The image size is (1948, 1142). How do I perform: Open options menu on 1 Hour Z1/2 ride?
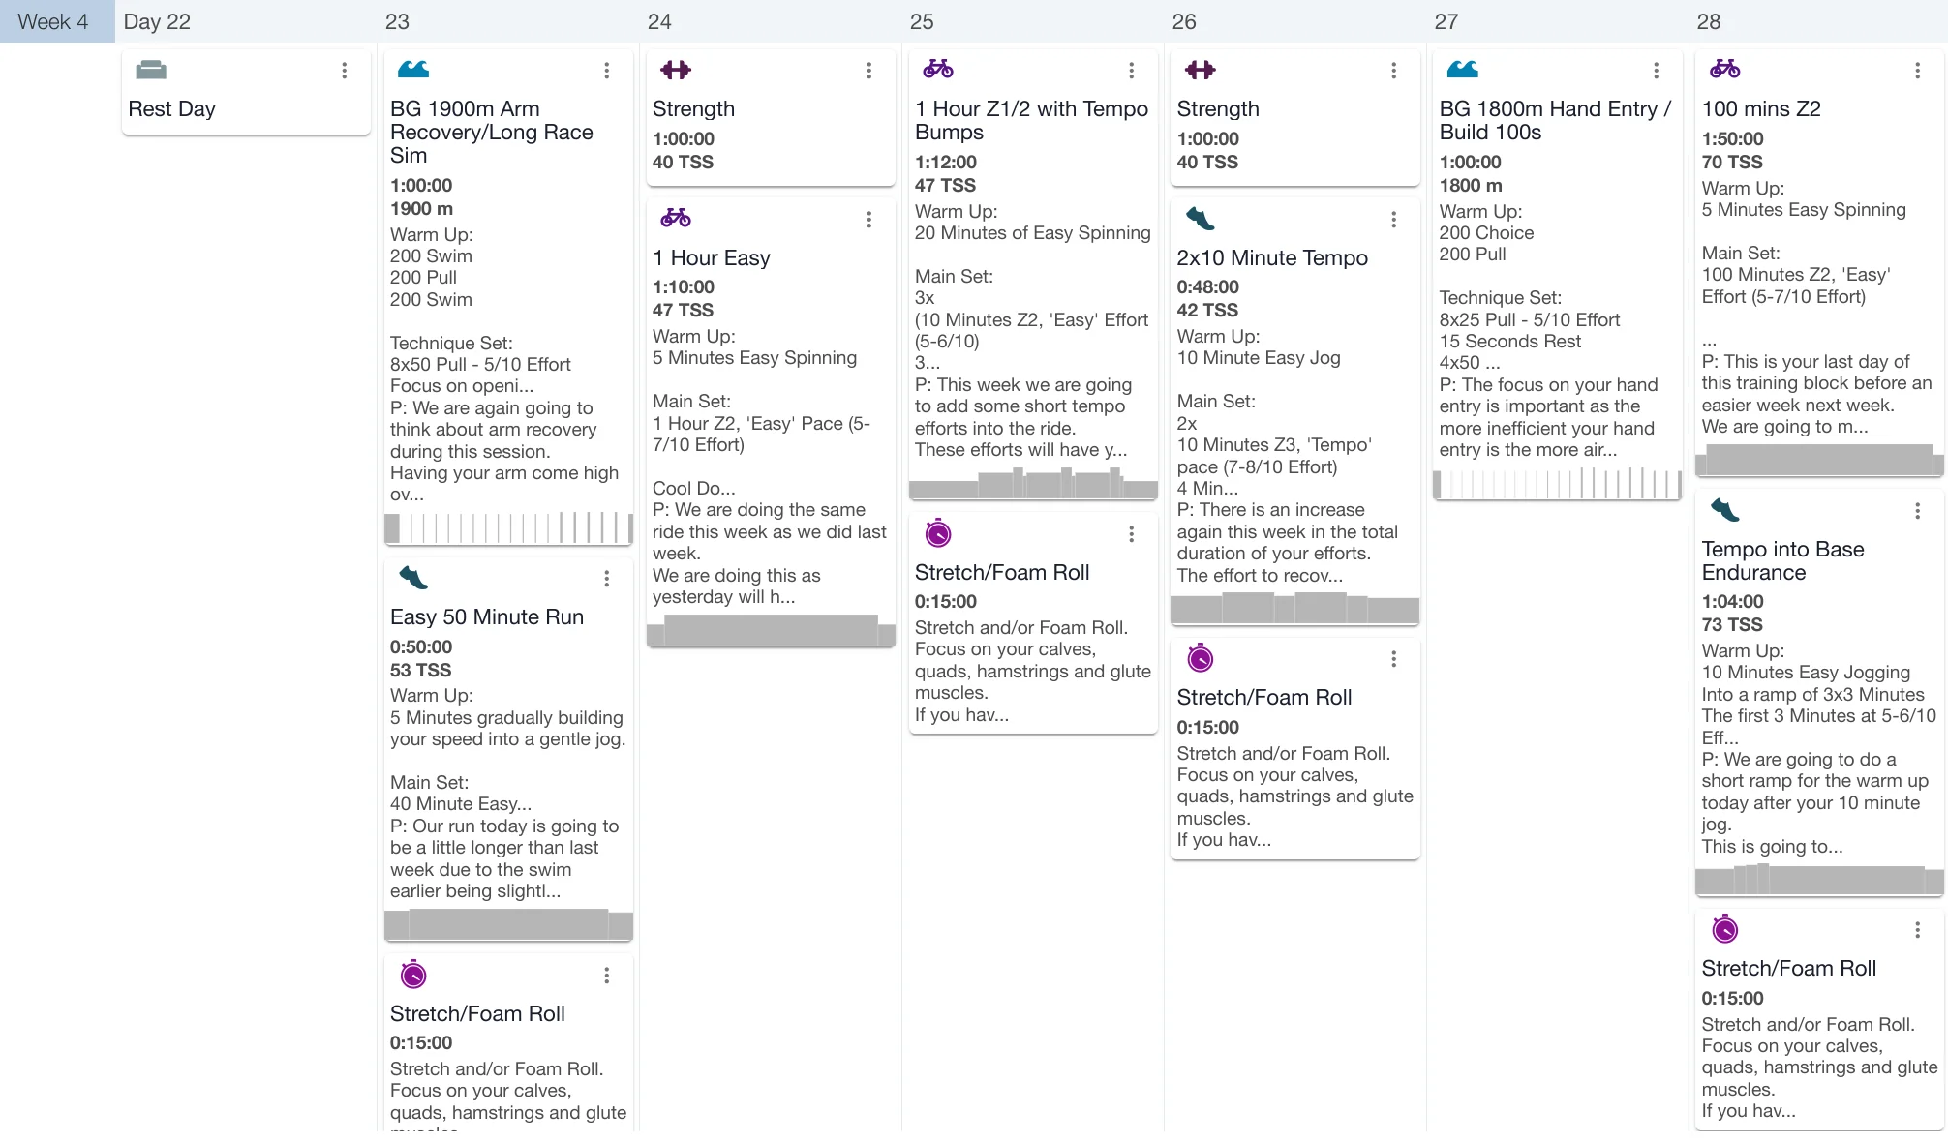pyautogui.click(x=1131, y=71)
